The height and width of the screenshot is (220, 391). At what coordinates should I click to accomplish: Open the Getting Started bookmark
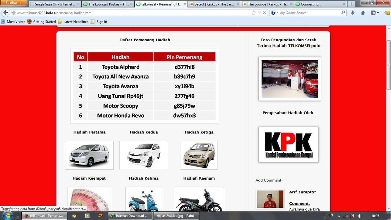click(x=42, y=22)
